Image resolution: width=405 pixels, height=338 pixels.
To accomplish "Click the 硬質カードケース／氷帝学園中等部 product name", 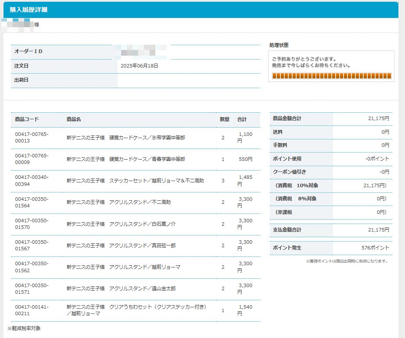I will (126, 138).
